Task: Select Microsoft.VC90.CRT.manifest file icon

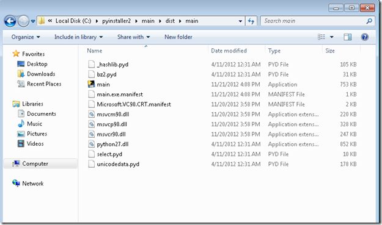Action: pyautogui.click(x=91, y=104)
